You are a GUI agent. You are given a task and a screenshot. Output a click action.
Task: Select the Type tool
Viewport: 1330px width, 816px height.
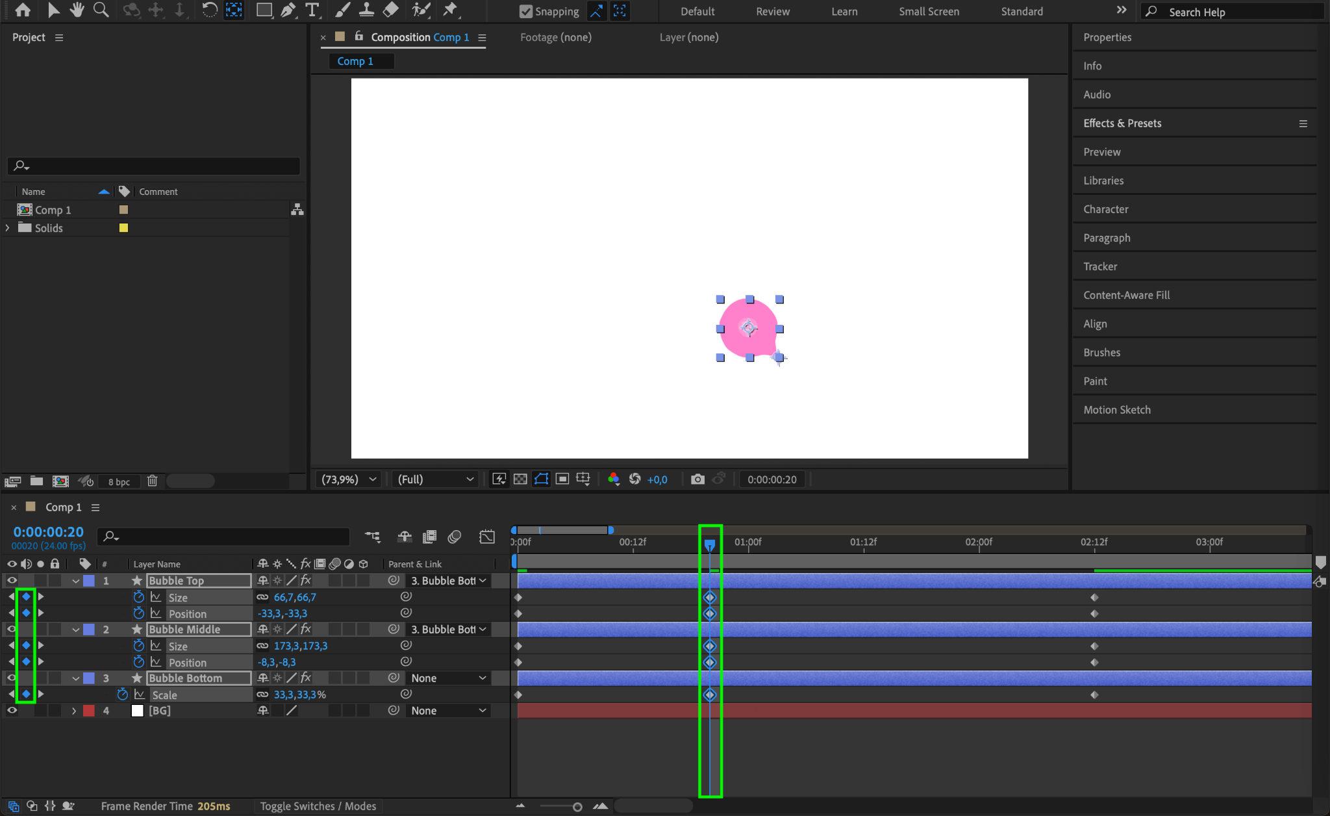(x=312, y=10)
